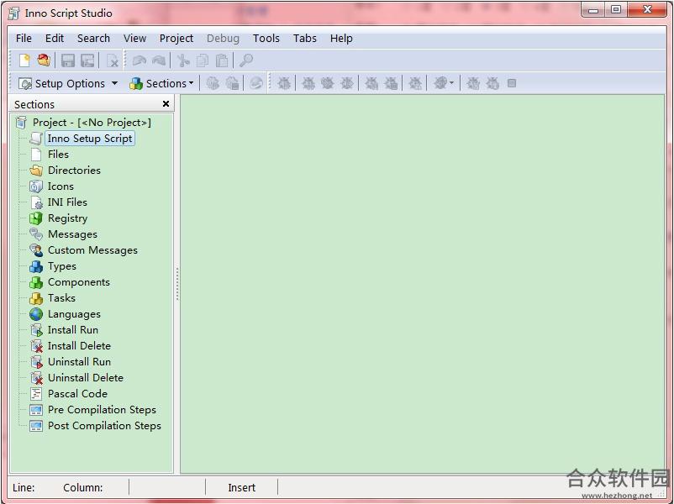Select Pre Compilation Steps
674x504 pixels.
(x=102, y=410)
